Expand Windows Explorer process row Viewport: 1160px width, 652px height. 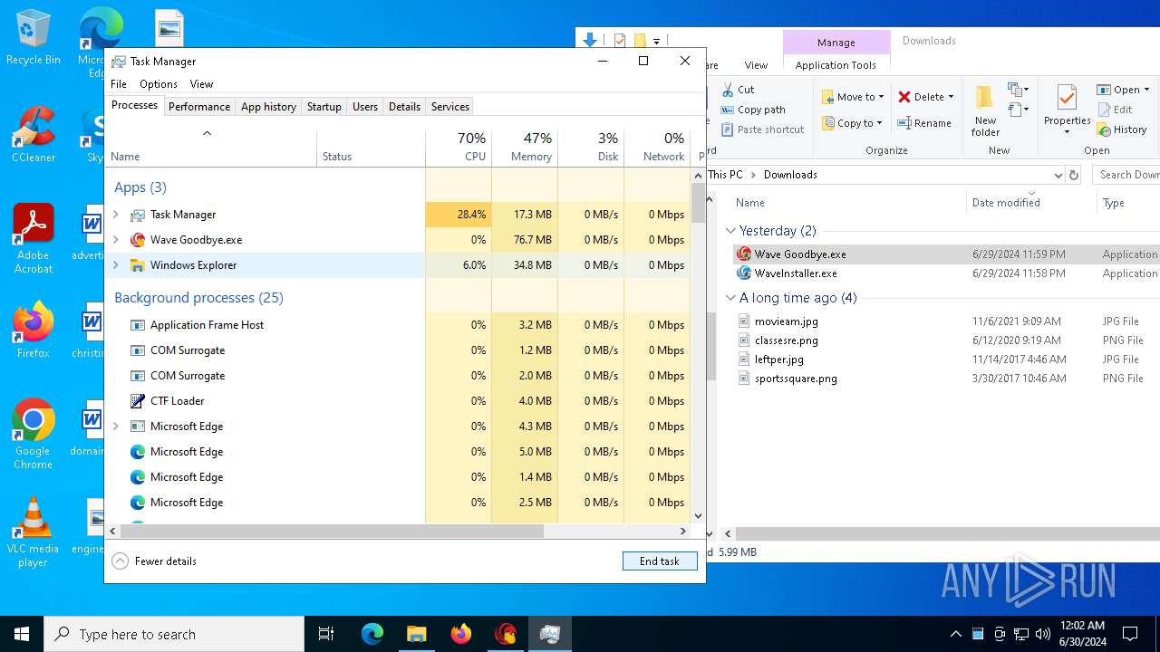coord(116,265)
